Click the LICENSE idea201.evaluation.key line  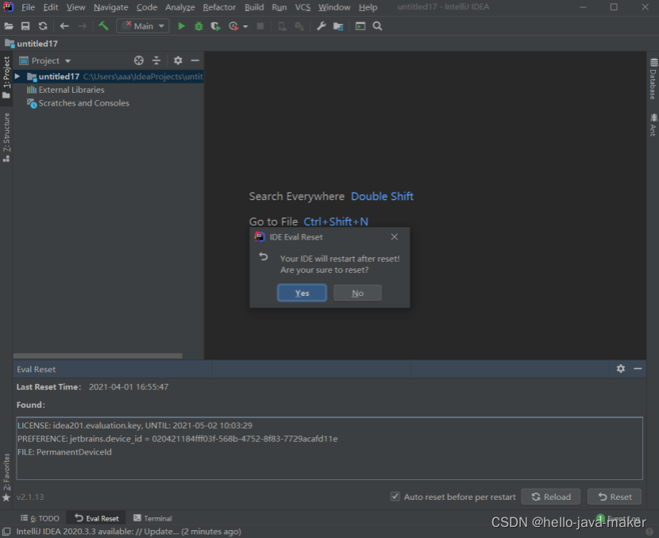tap(135, 425)
